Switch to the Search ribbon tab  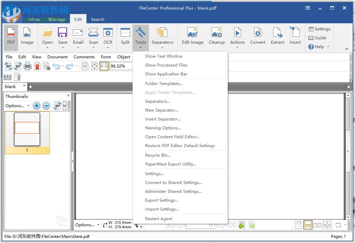pyautogui.click(x=97, y=19)
